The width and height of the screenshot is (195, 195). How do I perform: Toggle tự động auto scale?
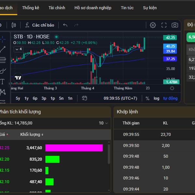[170, 98]
